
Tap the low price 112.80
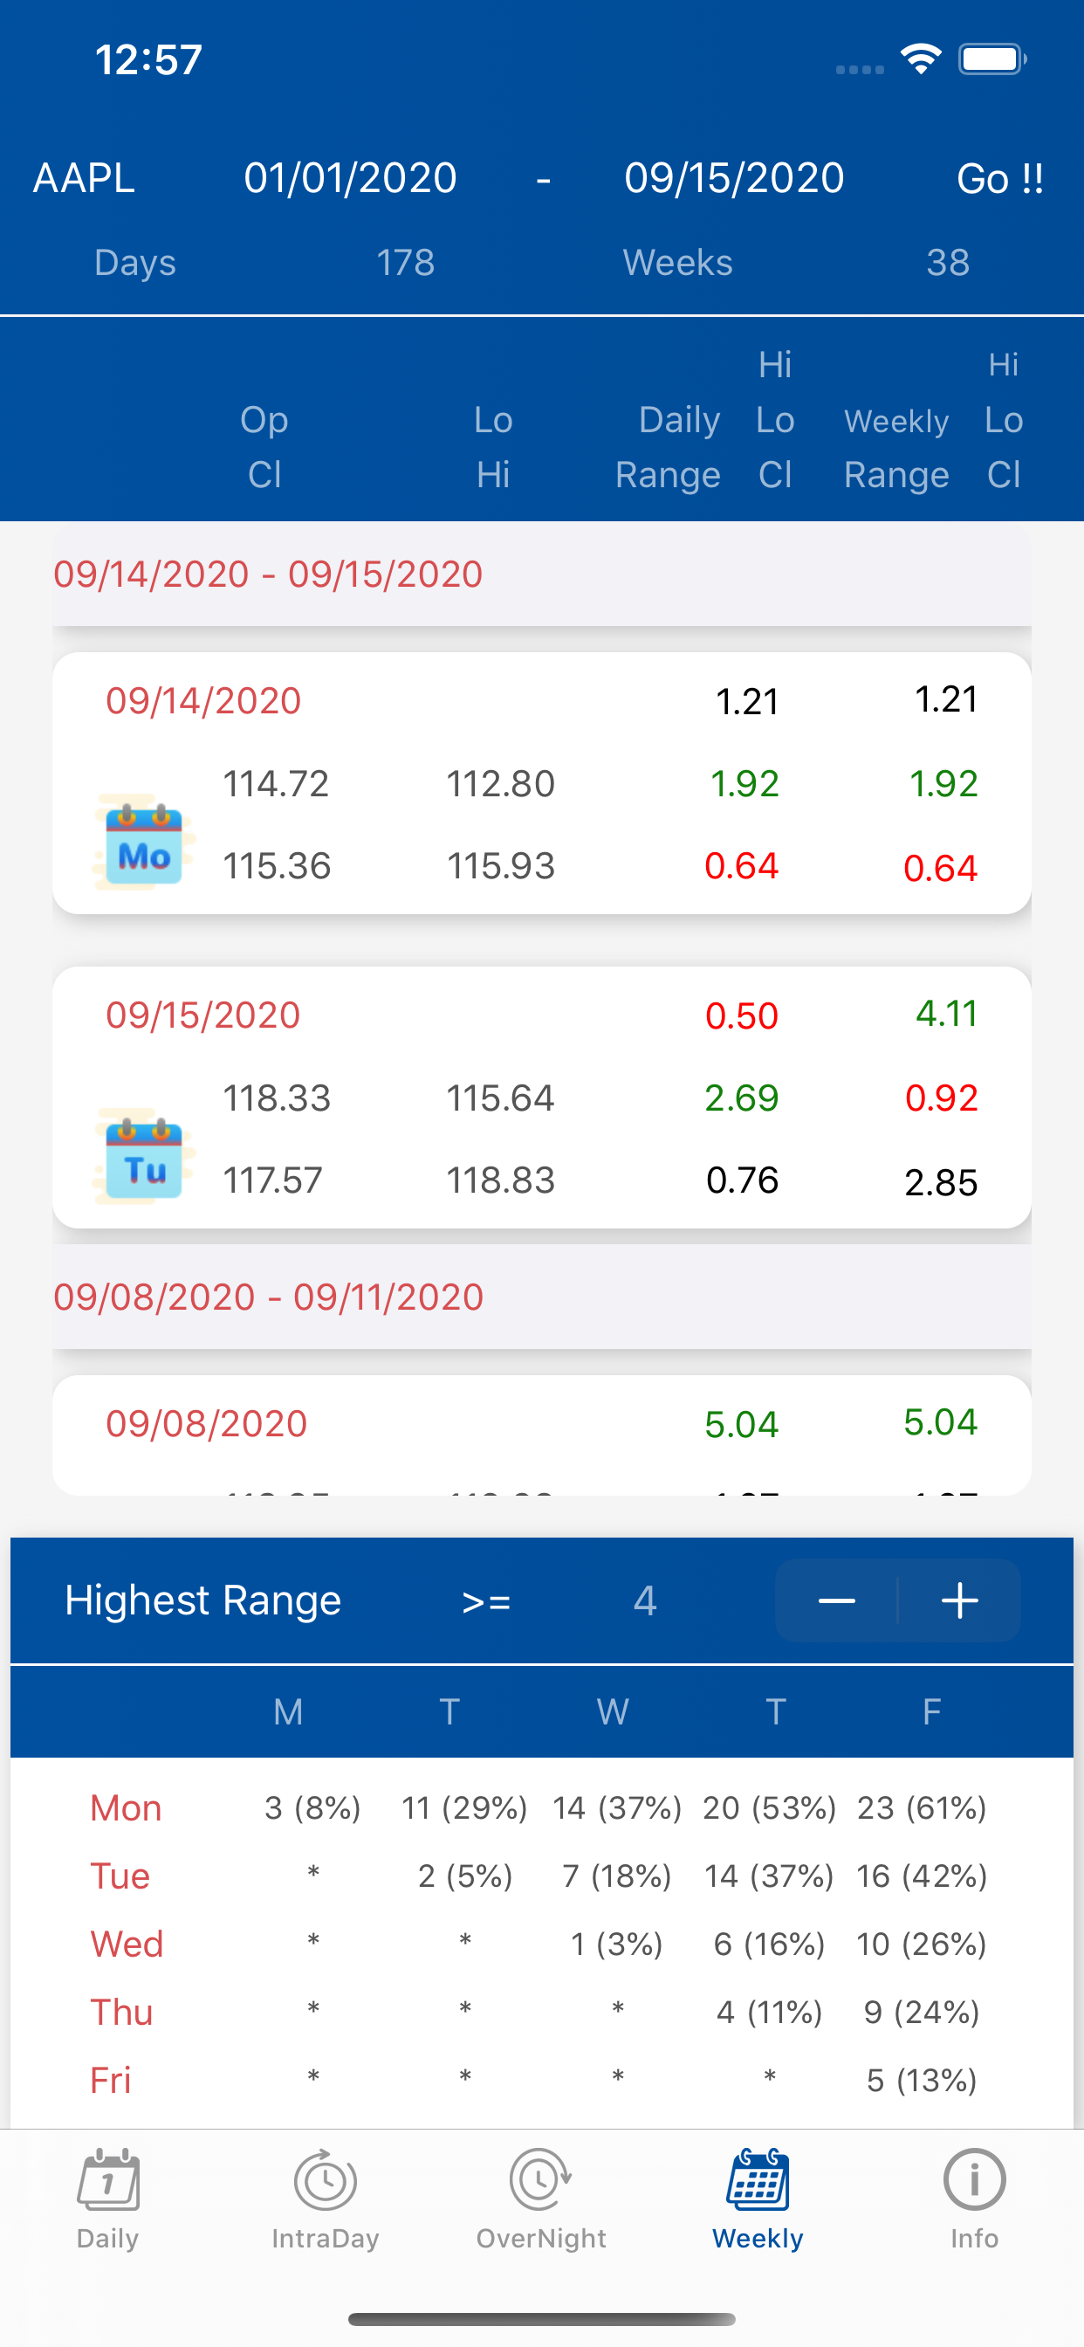click(x=500, y=783)
